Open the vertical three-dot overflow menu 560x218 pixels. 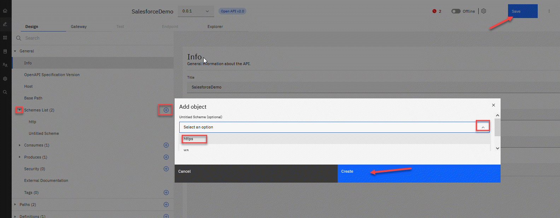click(x=549, y=11)
